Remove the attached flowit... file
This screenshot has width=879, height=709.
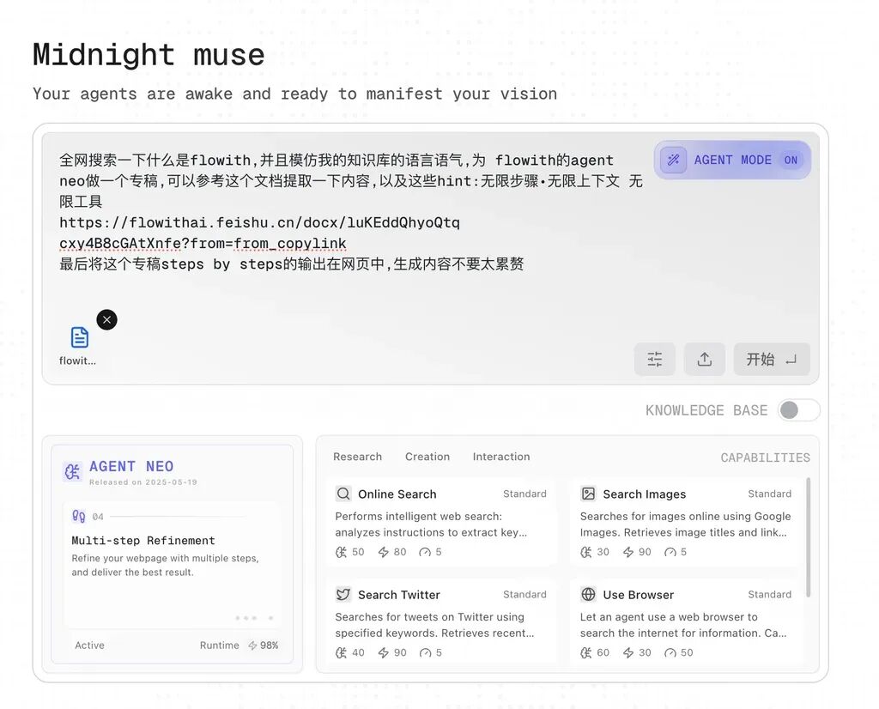[107, 320]
